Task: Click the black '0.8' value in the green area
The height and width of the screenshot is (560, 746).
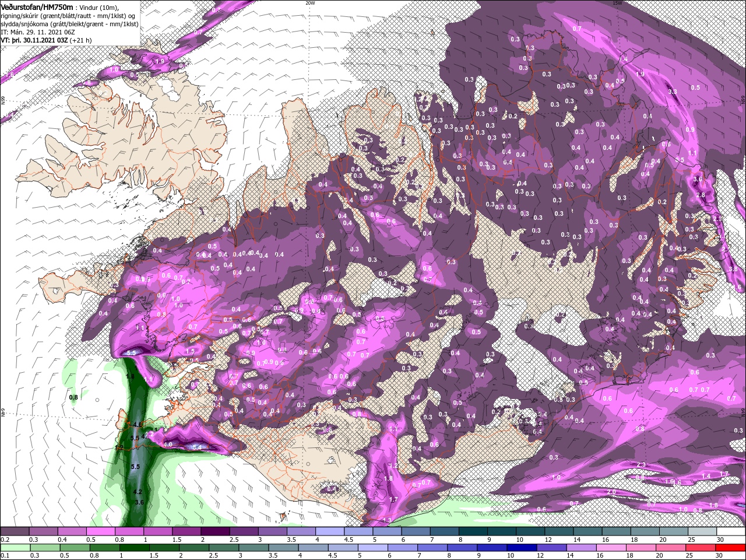Action: (73, 397)
